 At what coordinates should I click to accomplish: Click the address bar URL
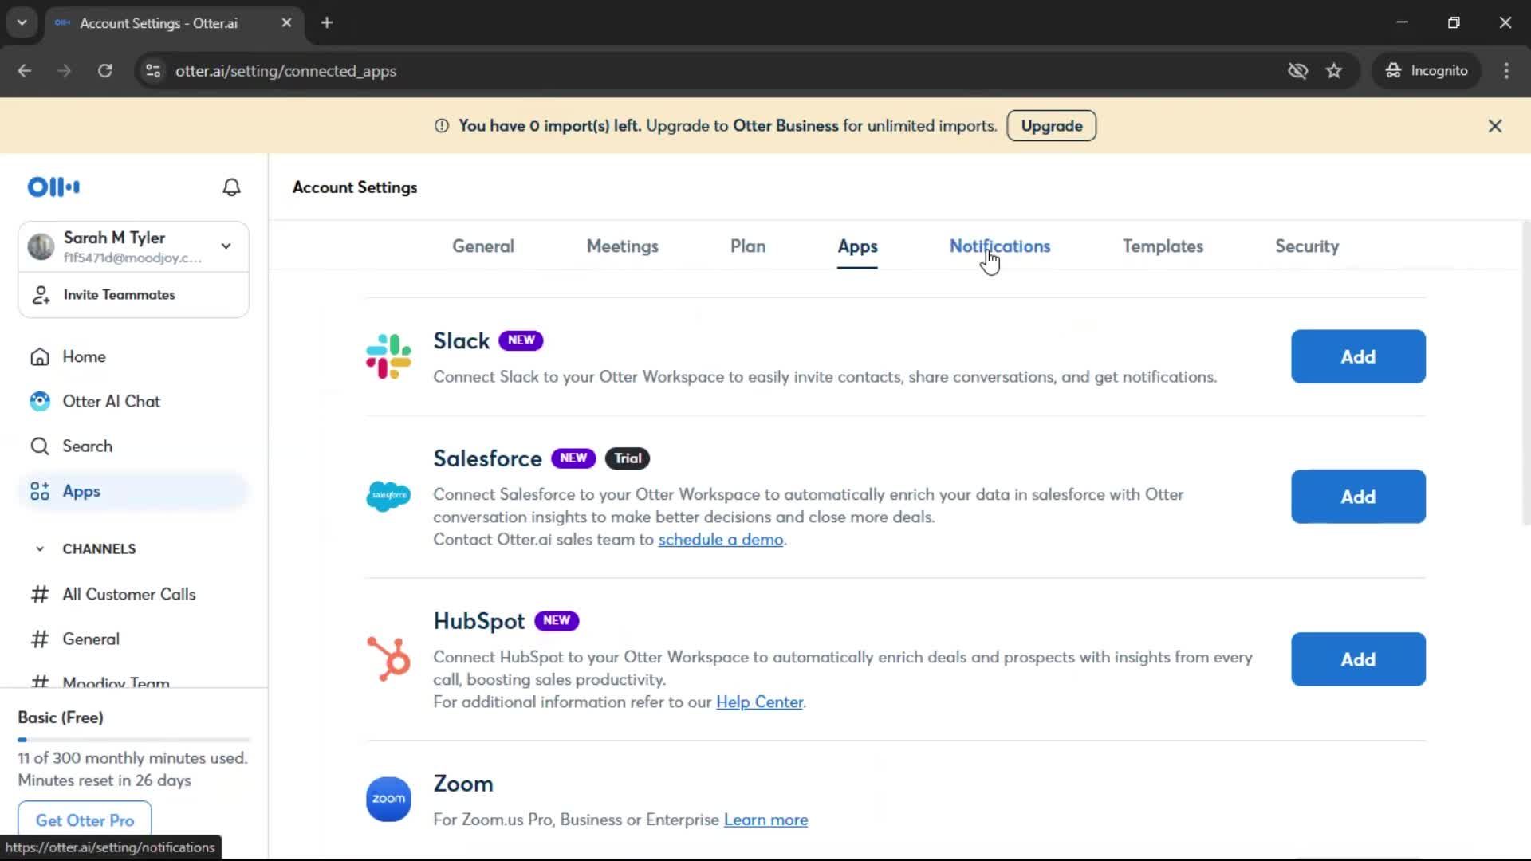285,71
